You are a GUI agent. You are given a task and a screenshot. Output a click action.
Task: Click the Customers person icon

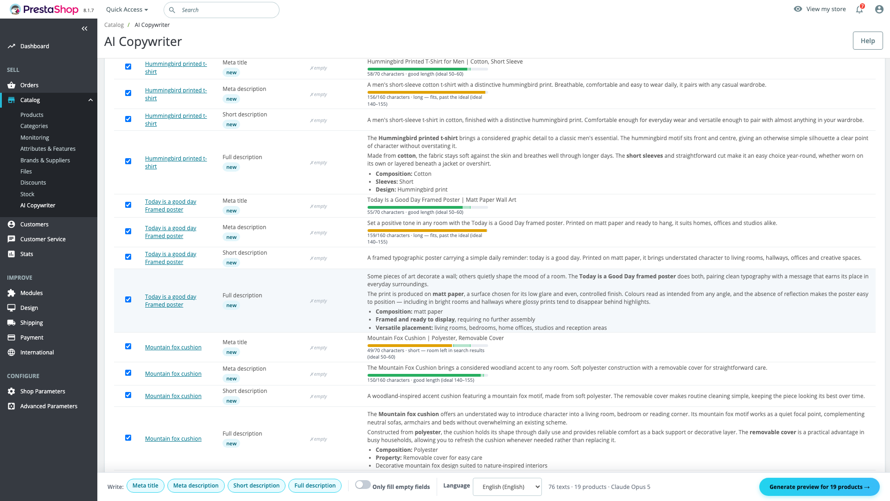click(x=12, y=225)
